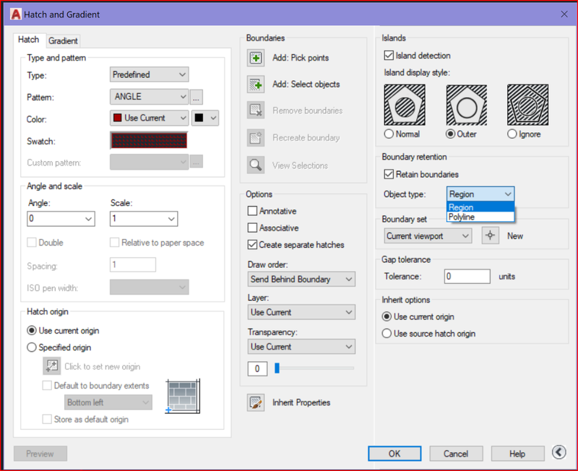Click the collapse dialog arrow icon
Screen dimensions: 578x471
tap(558, 452)
